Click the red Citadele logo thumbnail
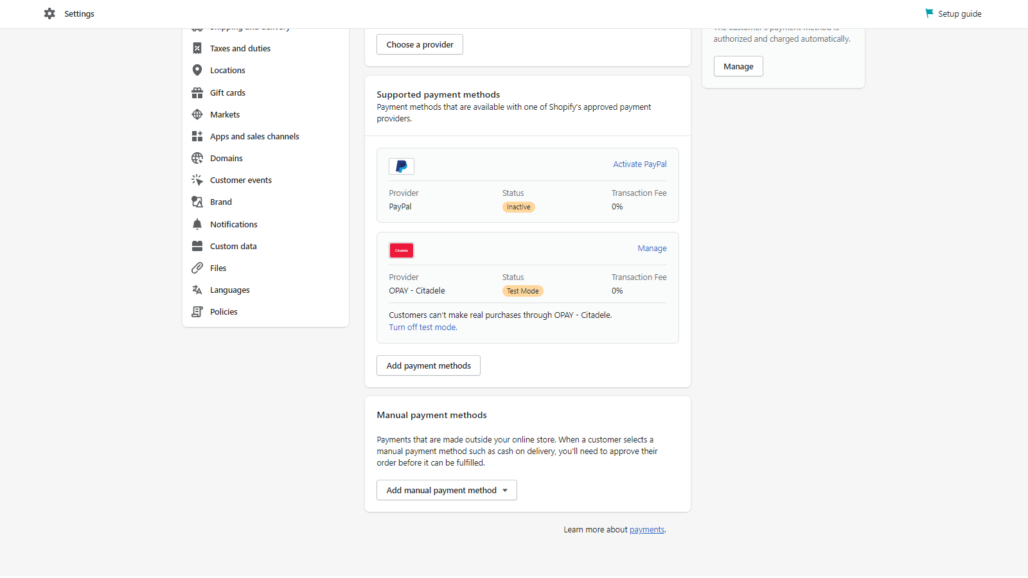The width and height of the screenshot is (1028, 578). click(402, 250)
